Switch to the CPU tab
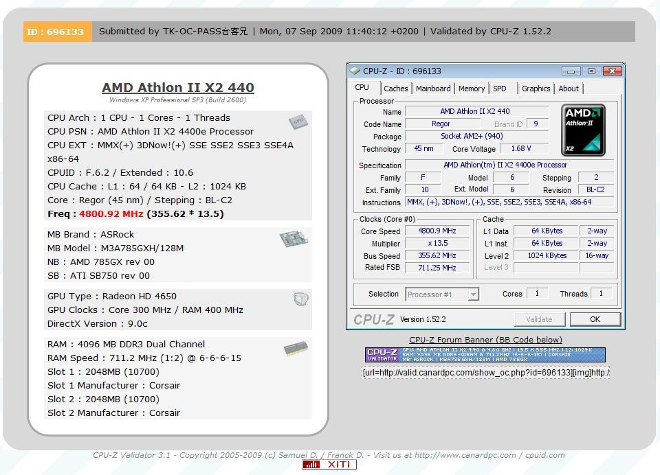Image resolution: width=660 pixels, height=475 pixels. click(x=362, y=87)
